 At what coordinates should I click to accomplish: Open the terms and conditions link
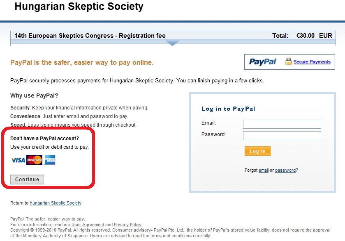(x=171, y=236)
